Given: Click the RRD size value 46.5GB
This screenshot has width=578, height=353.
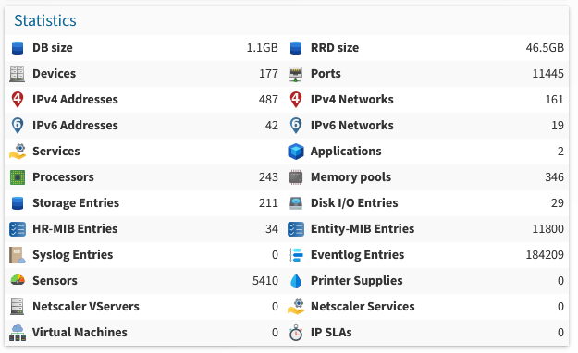Looking at the screenshot, I should point(545,48).
